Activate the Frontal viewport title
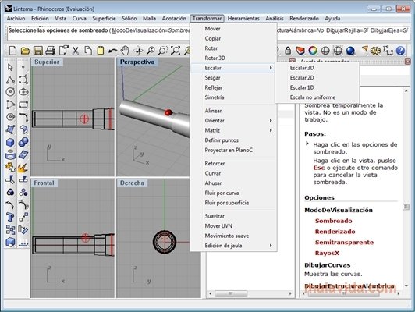Screen dimensions: 415x312 click(44, 183)
